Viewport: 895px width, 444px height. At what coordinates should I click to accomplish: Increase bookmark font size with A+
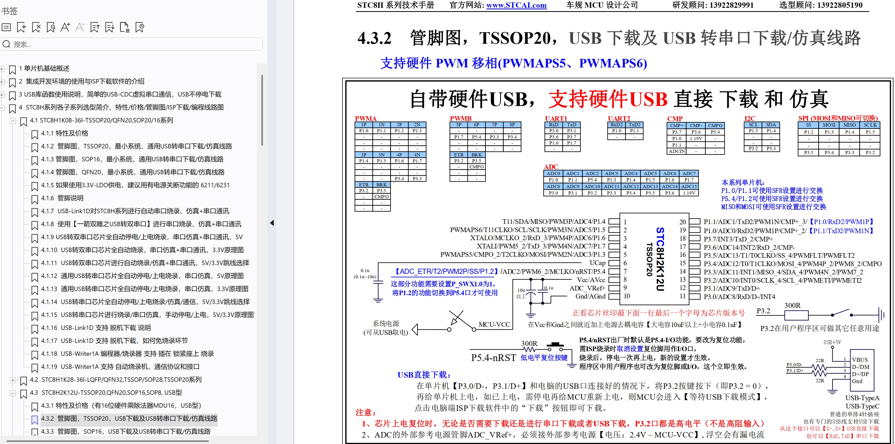[65, 27]
